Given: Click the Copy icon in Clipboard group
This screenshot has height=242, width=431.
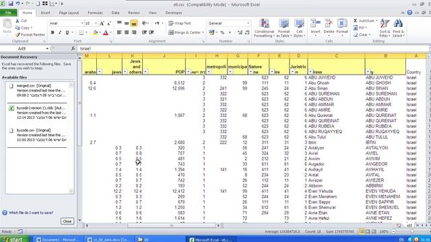Looking at the screenshot, I should click(18, 28).
